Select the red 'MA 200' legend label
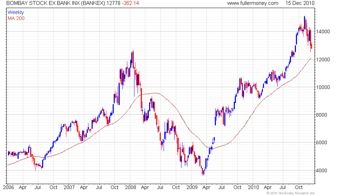The image size is (344, 196). point(16,18)
